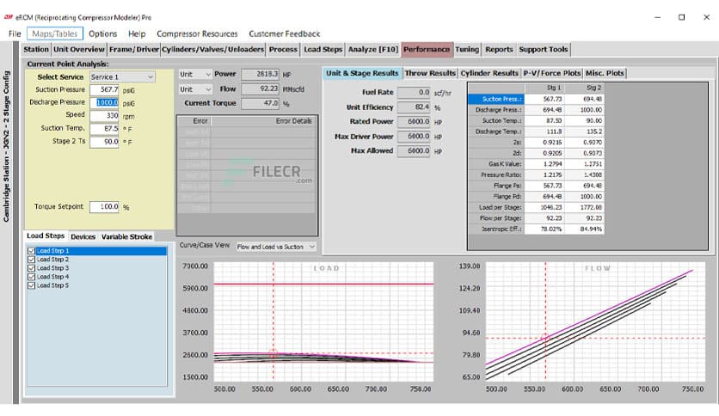Click the Suction Temp. input field

tap(104, 129)
